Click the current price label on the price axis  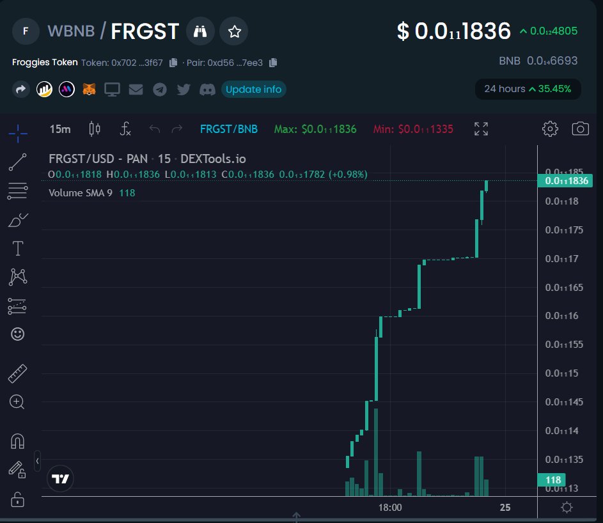[x=565, y=181]
